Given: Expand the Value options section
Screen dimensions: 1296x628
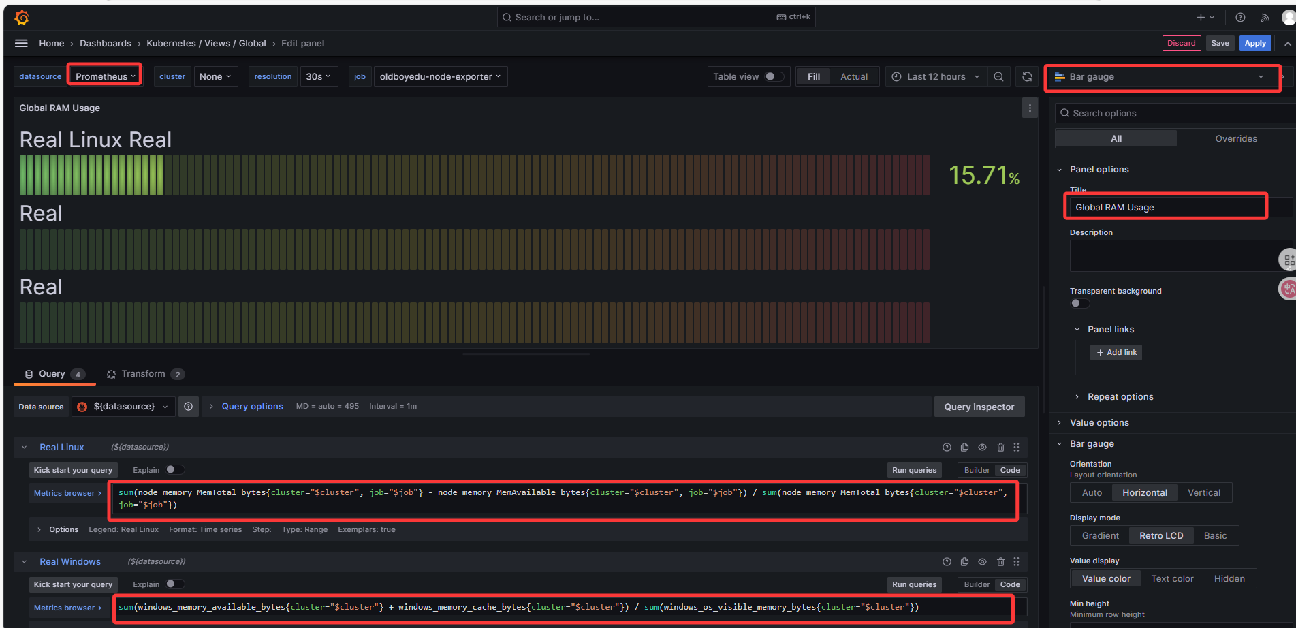Looking at the screenshot, I should pyautogui.click(x=1099, y=422).
